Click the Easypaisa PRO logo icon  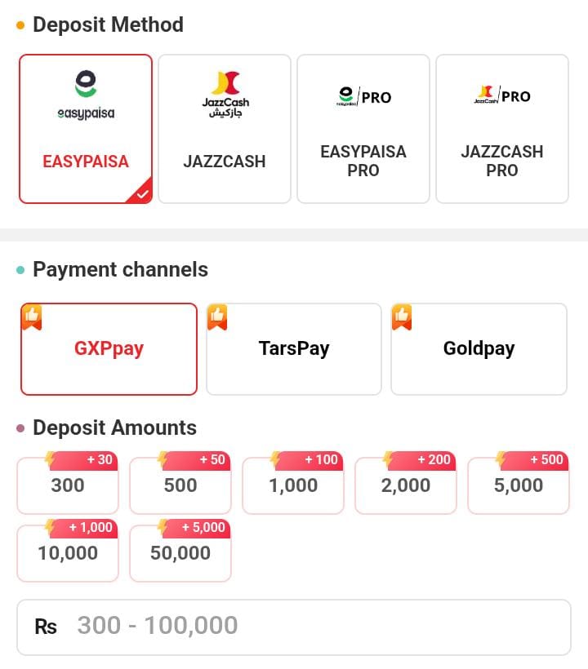click(363, 96)
